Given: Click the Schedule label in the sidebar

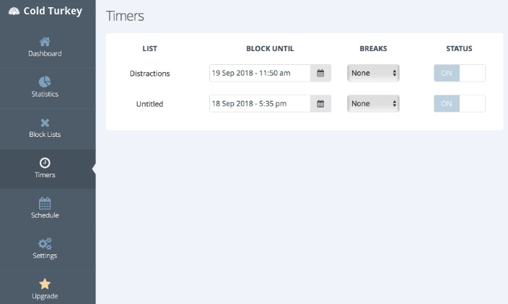Looking at the screenshot, I should 45,215.
